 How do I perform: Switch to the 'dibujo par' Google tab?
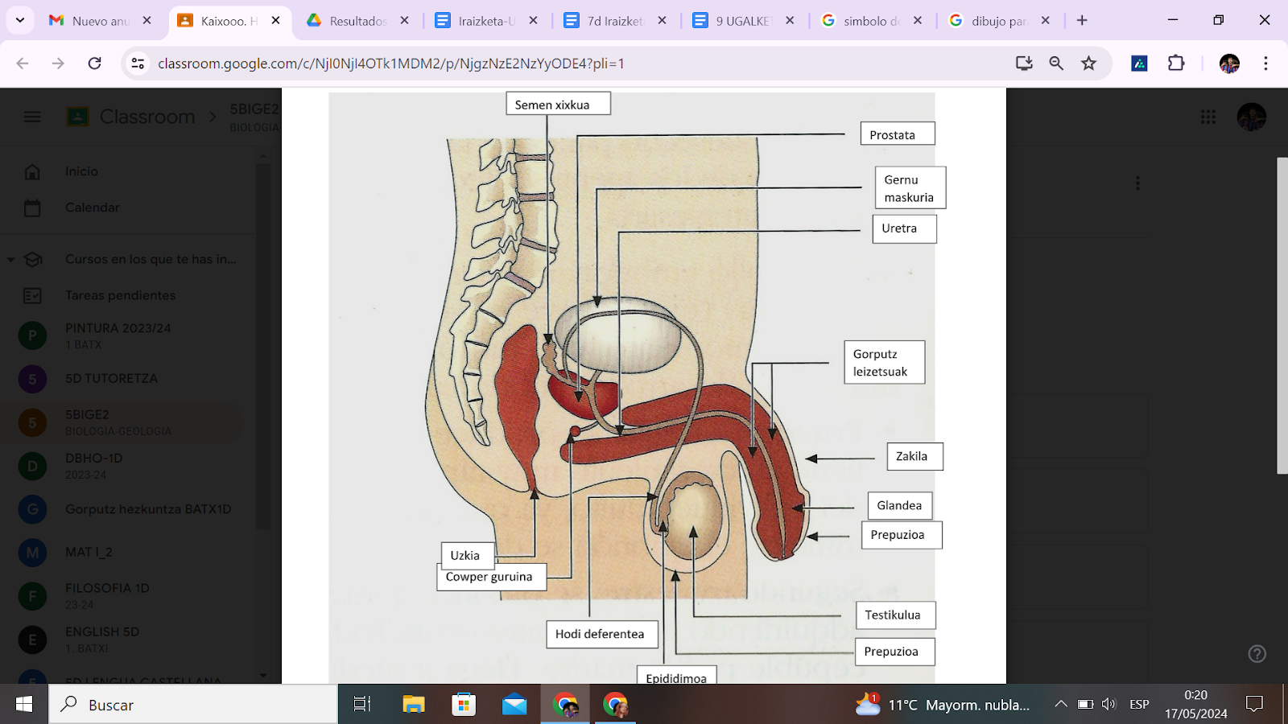(999, 21)
